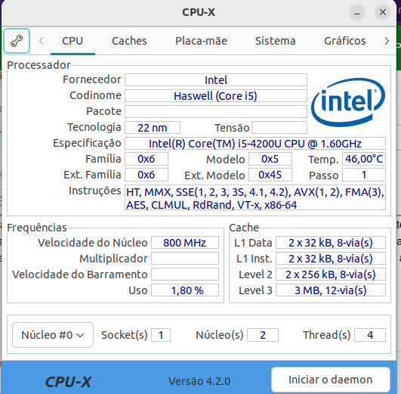The height and width of the screenshot is (394, 401).
Task: Close the CPU-X window
Action: 383,12
